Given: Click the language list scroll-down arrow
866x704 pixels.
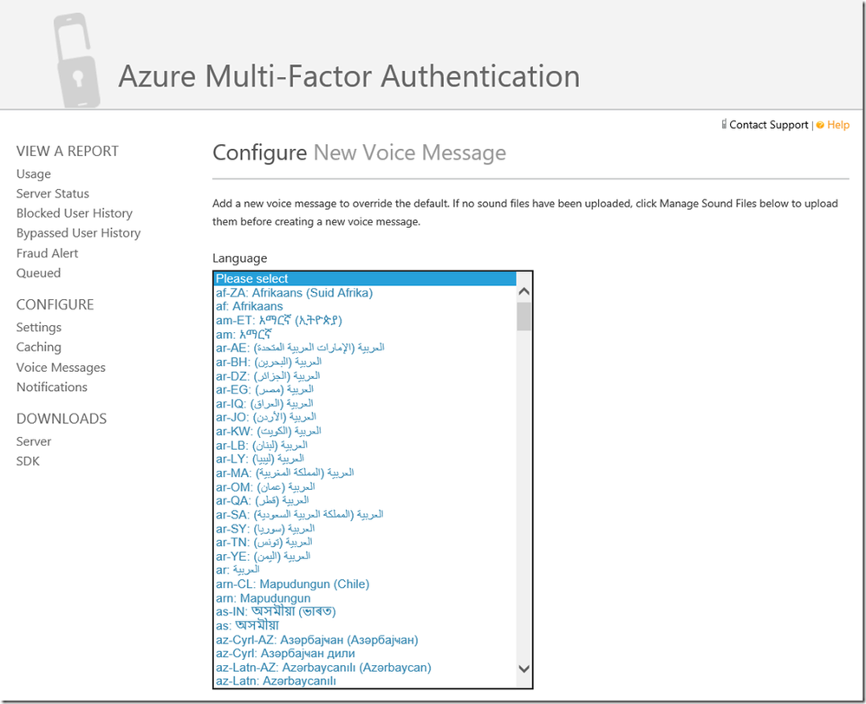Looking at the screenshot, I should [x=524, y=668].
